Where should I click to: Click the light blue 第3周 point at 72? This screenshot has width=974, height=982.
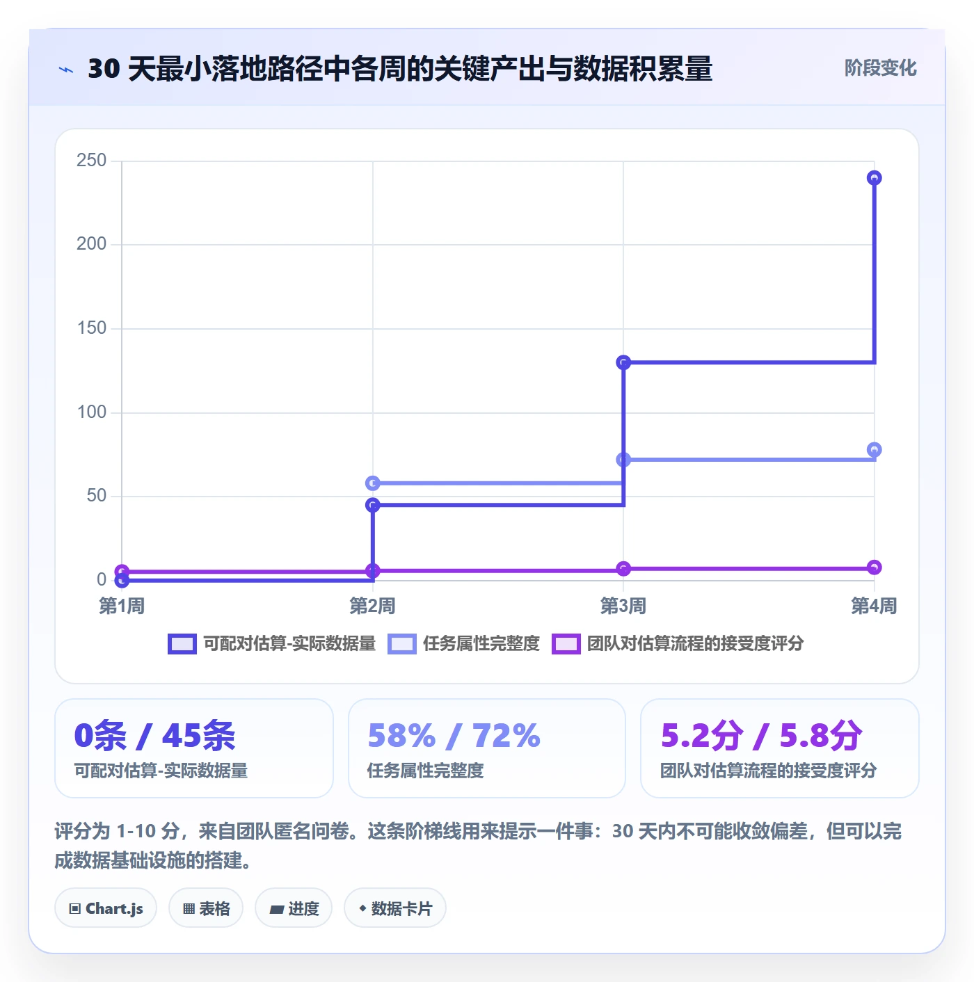pos(623,460)
